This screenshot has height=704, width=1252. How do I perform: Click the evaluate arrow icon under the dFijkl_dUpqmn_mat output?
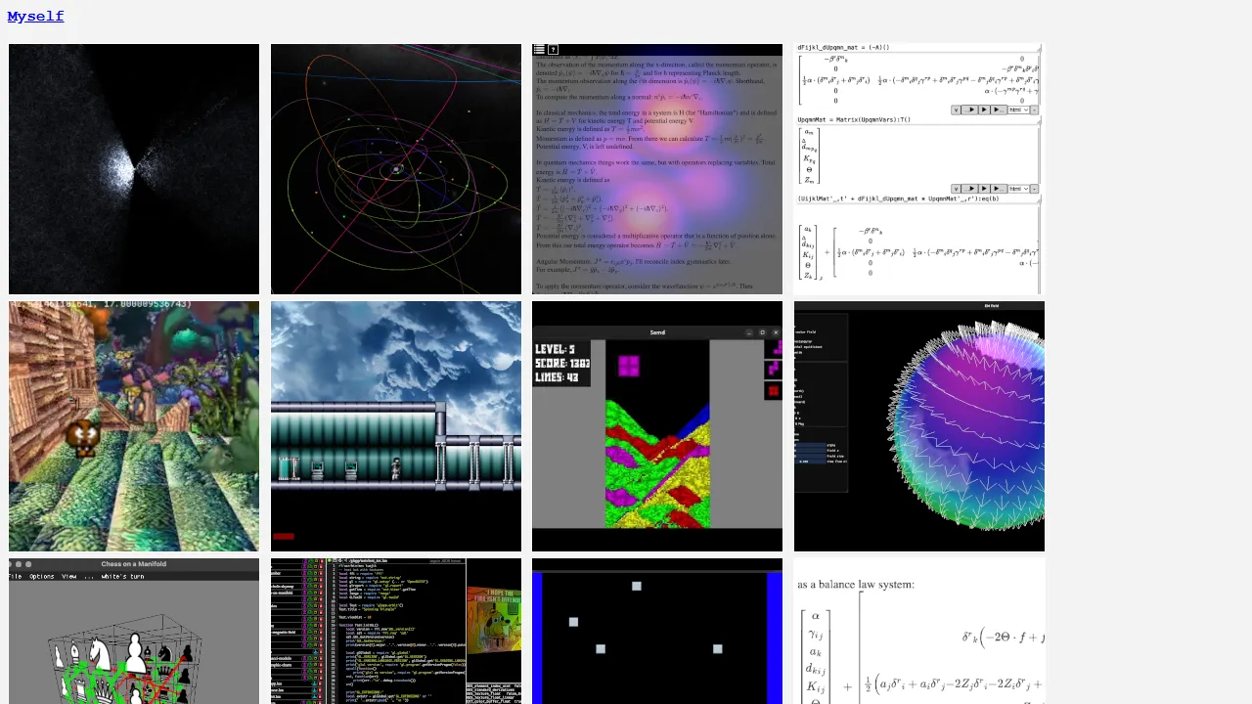pos(983,110)
